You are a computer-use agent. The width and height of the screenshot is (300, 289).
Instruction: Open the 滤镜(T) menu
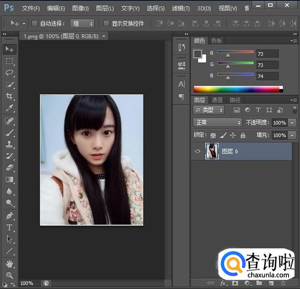[x=181, y=8]
